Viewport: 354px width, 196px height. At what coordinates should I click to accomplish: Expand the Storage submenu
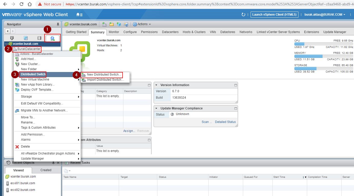(47, 97)
